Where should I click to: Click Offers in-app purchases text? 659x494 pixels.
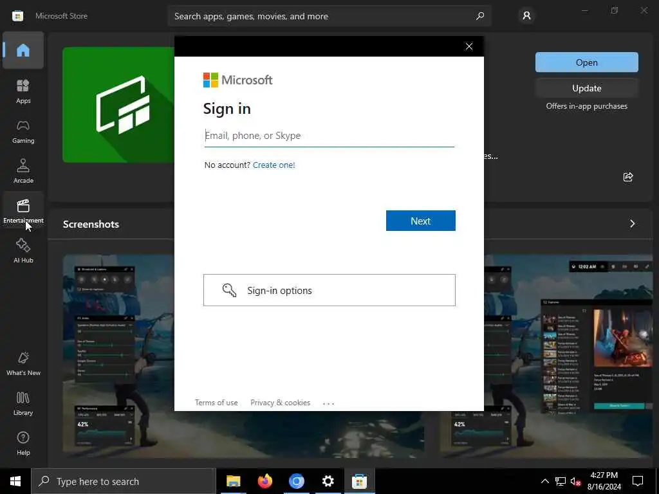click(x=587, y=106)
